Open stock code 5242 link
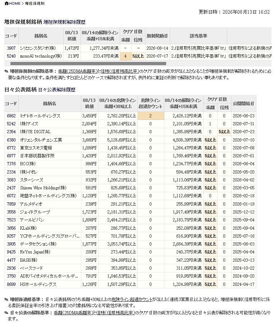Screen dimensions: 274x324 11,124
